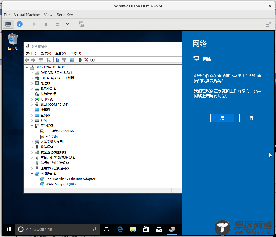Viewport: 276px width, 237px height.
Task: Click Device Manager forward arrow
Action: click(33, 60)
